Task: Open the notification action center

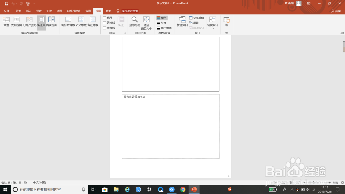Action: (x=338, y=190)
